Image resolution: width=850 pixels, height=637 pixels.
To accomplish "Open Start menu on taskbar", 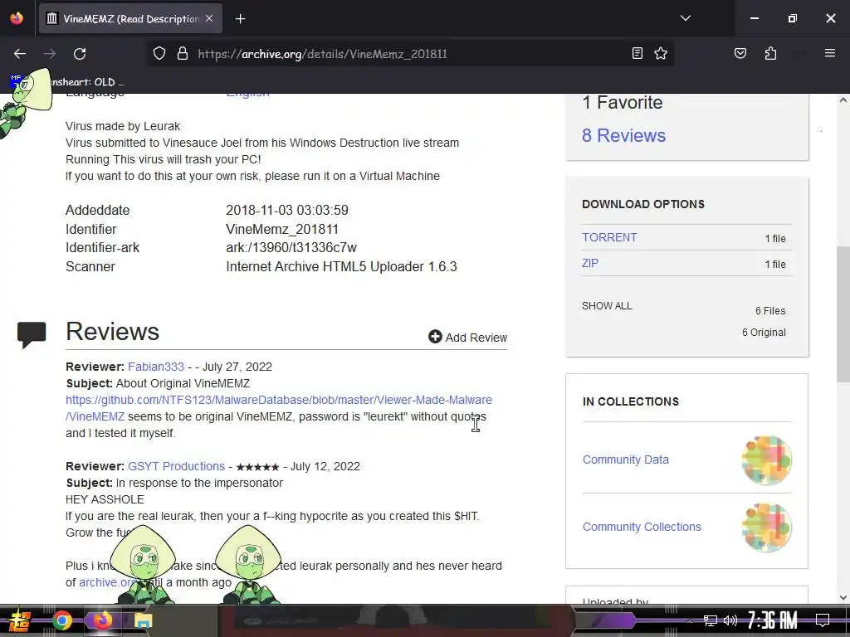I will 19,620.
